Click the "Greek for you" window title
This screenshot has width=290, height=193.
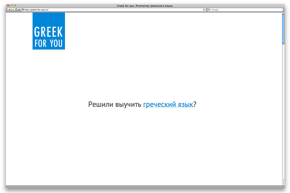pyautogui.click(x=145, y=6)
